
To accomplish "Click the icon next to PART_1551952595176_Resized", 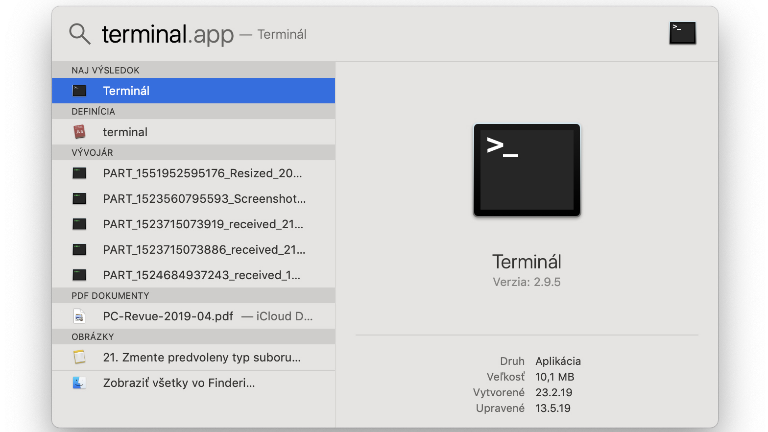I will (79, 173).
